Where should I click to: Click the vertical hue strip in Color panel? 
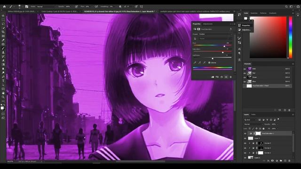pos(291,37)
